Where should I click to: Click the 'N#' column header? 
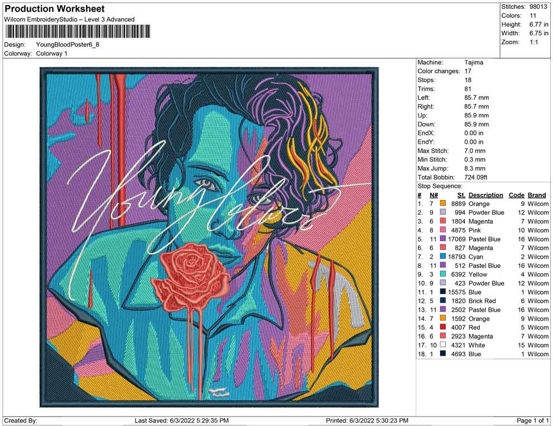pos(433,195)
